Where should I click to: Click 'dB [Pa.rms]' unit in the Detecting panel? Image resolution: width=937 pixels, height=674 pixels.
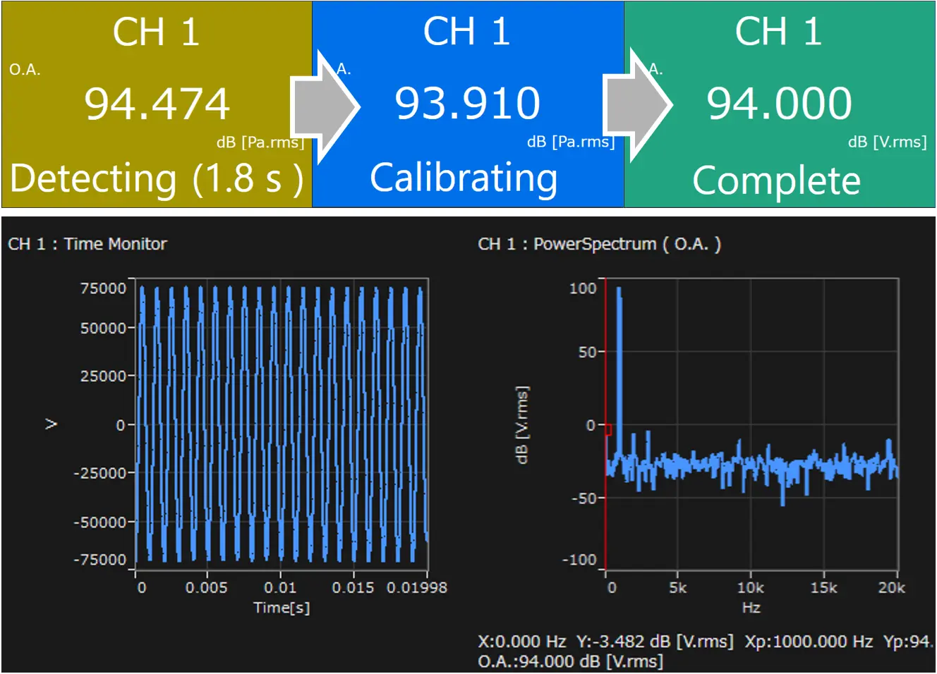pos(260,142)
